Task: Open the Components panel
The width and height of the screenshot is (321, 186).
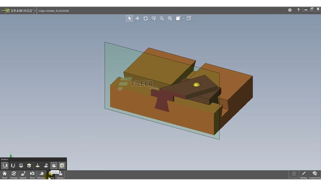Action: 314,175
